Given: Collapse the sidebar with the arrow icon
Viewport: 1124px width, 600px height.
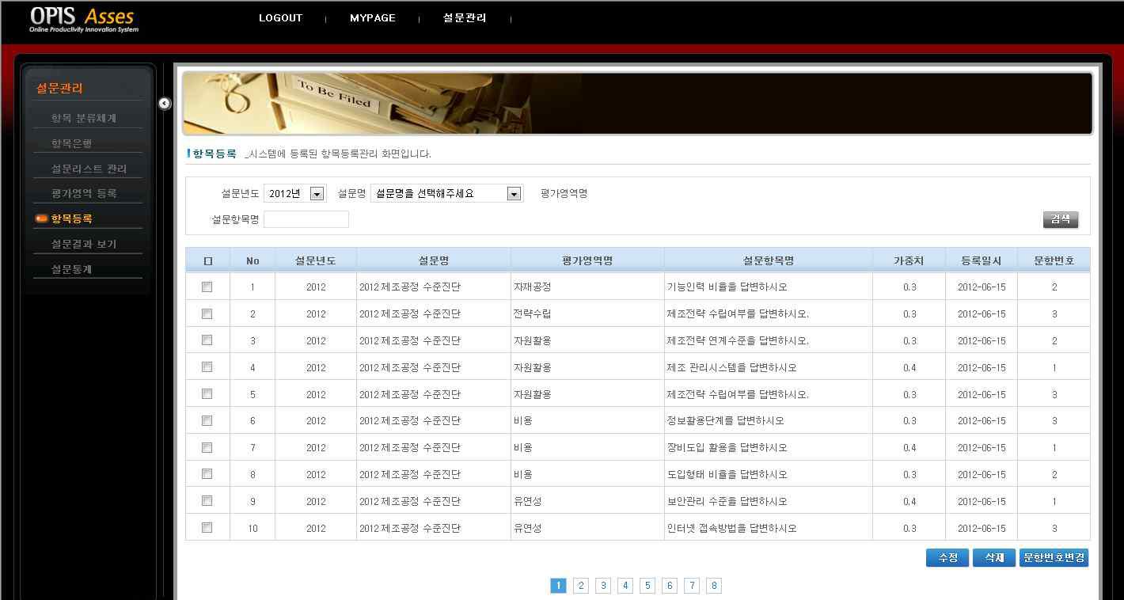Looking at the screenshot, I should pos(165,104).
